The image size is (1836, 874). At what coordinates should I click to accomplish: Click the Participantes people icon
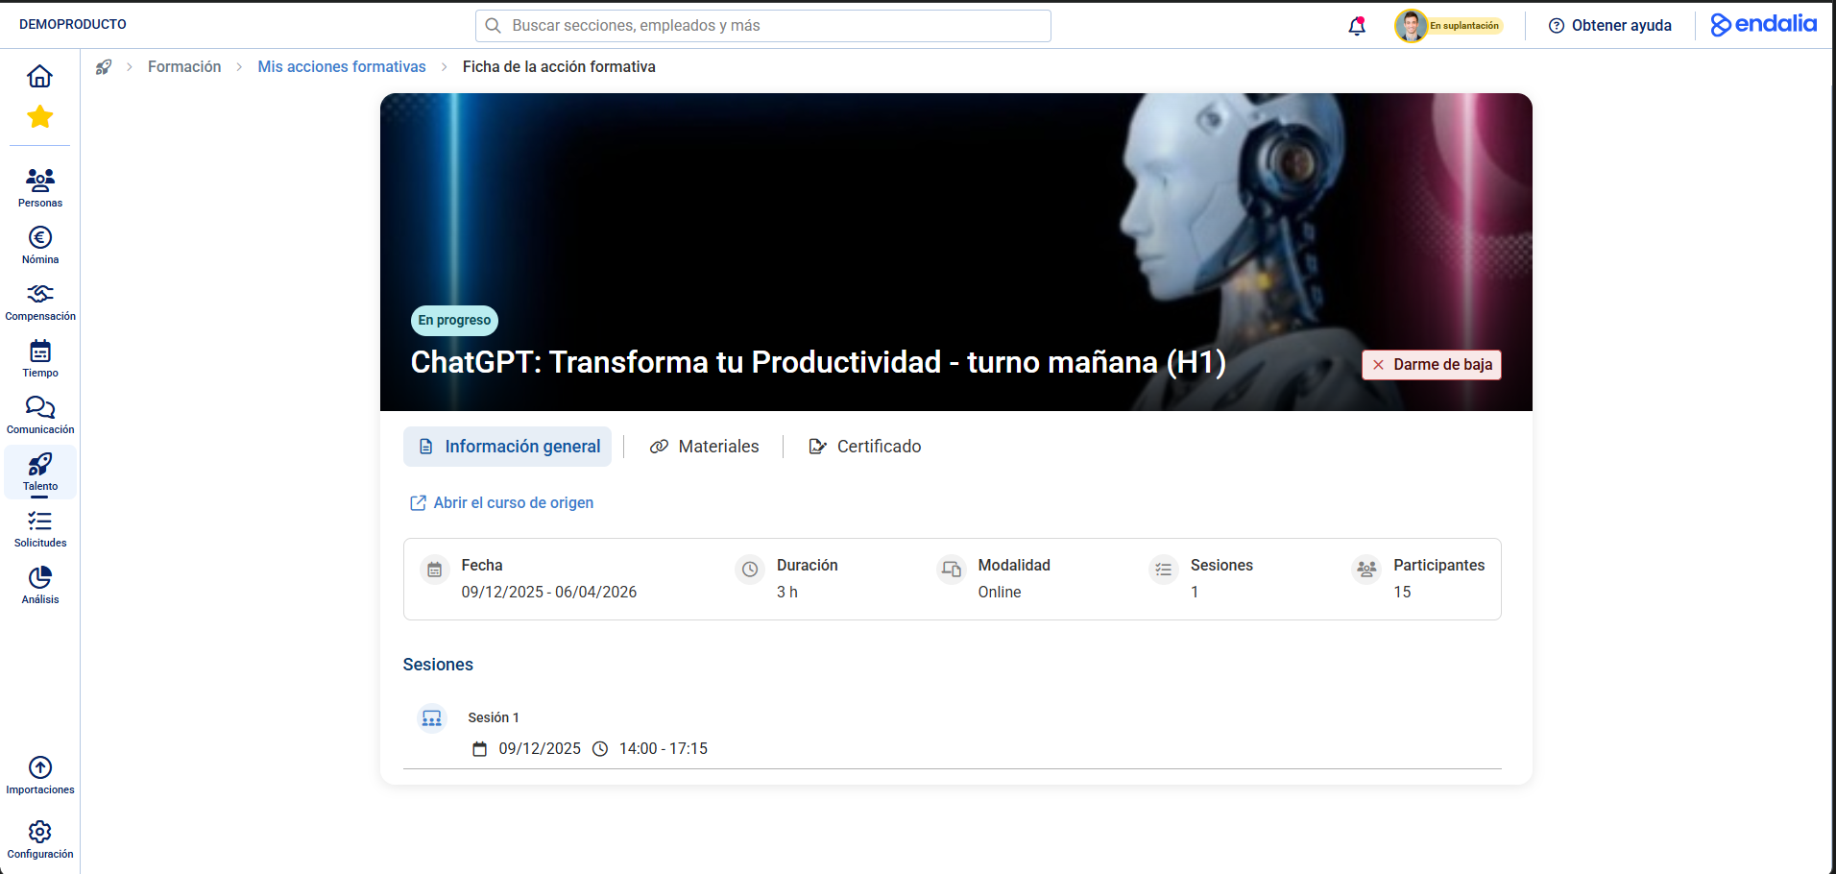point(1366,570)
